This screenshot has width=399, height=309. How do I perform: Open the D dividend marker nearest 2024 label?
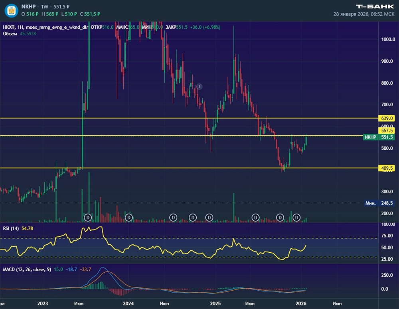(x=129, y=218)
